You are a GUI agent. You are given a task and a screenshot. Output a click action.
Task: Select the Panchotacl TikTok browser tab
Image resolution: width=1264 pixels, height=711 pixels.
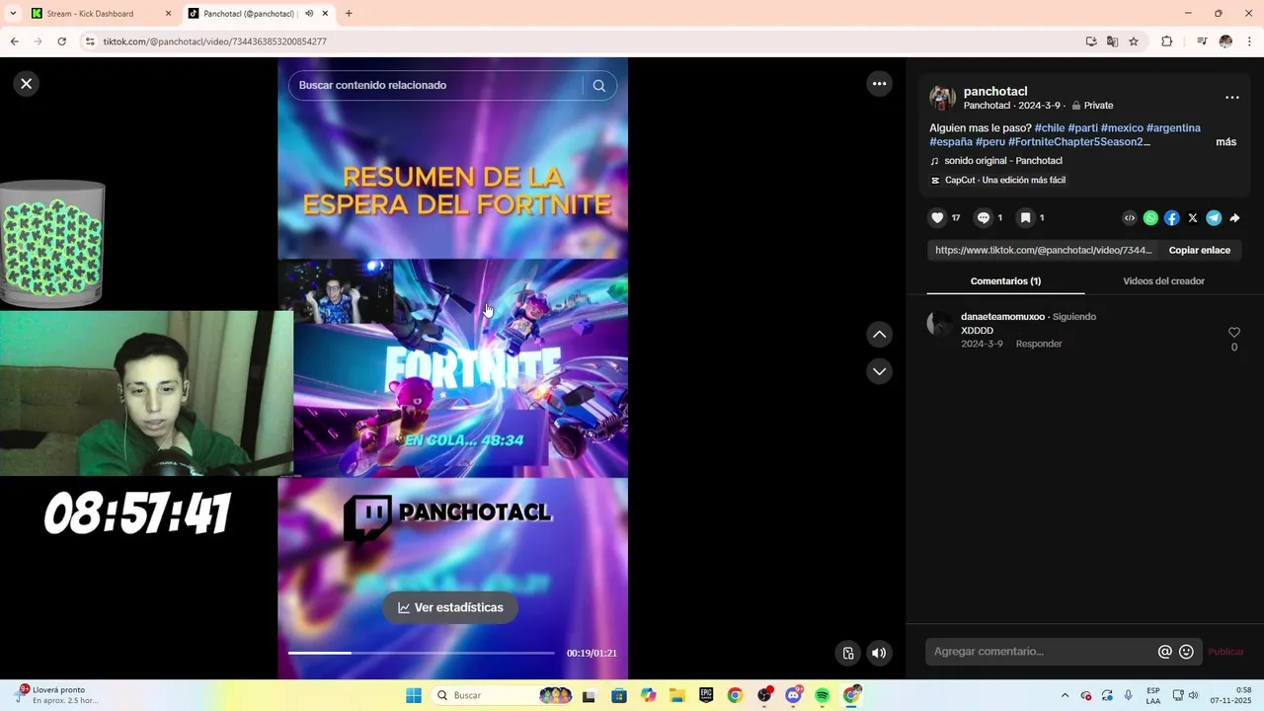click(249, 14)
